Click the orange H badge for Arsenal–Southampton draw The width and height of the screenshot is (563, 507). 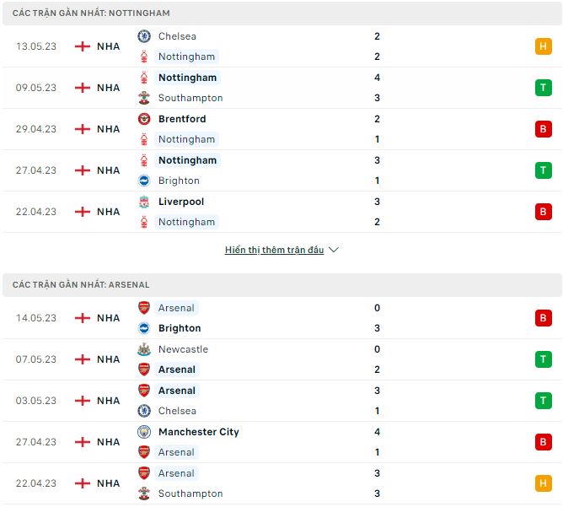click(544, 483)
